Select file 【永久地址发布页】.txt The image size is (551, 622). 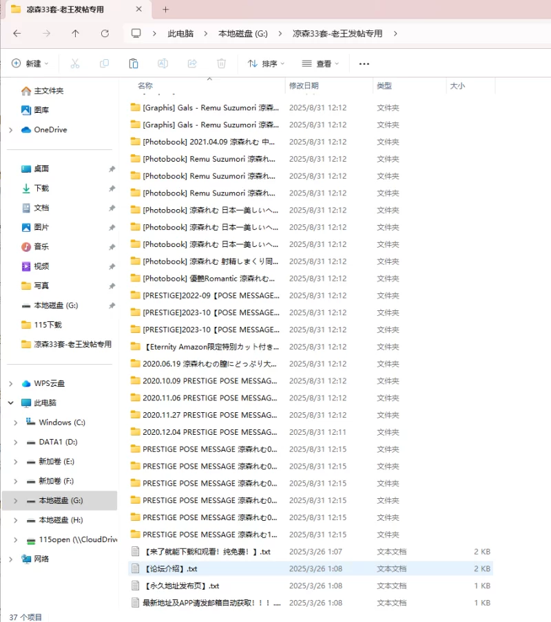[x=181, y=586]
